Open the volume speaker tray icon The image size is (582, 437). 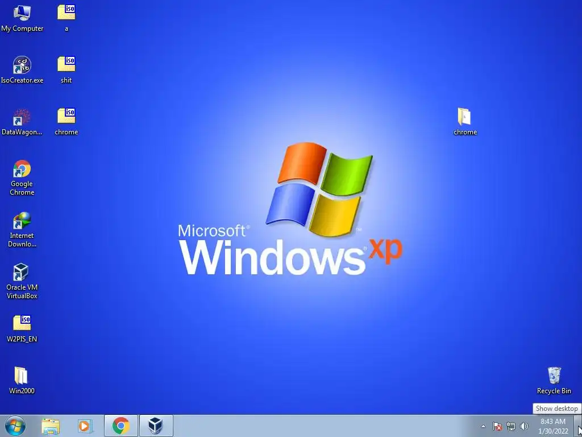click(524, 426)
